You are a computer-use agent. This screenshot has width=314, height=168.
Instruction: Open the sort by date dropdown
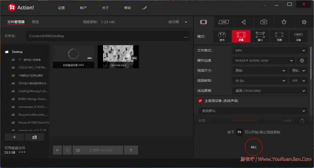click(178, 22)
